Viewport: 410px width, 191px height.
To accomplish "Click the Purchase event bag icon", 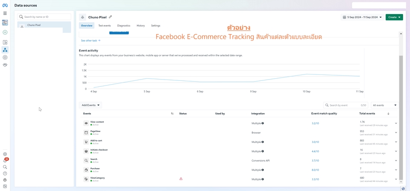I will (86, 170).
